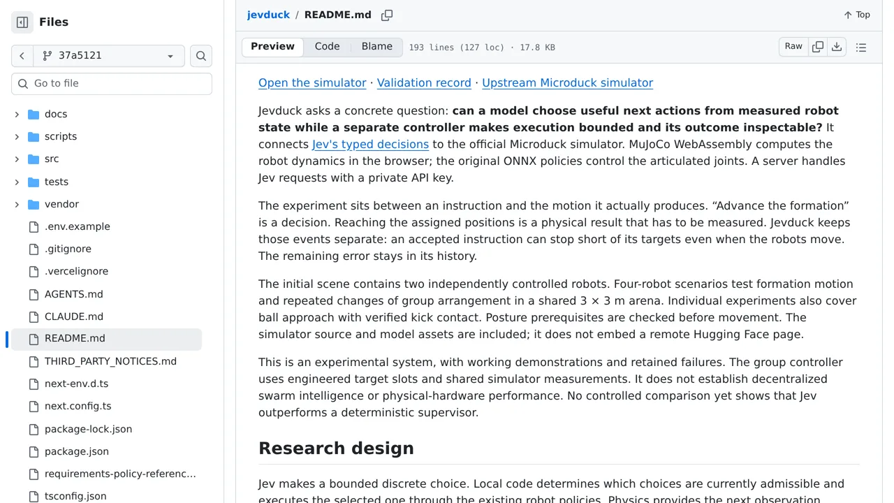This screenshot has width=894, height=503.
Task: Click the tsconfig.json file icon
Action: pyautogui.click(x=34, y=497)
